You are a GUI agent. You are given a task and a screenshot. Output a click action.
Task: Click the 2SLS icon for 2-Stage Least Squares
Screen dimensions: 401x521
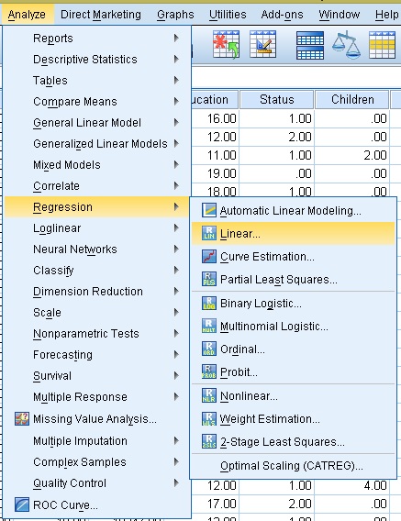pyautogui.click(x=209, y=441)
